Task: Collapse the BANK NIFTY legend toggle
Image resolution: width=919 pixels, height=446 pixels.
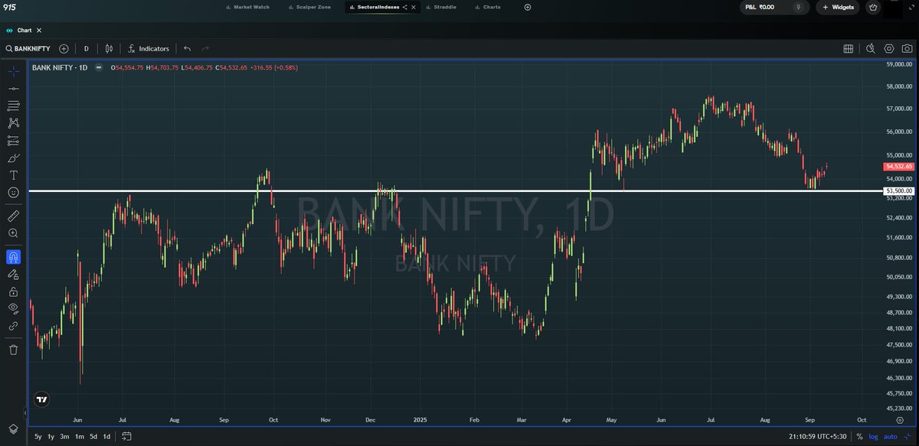Action: click(x=98, y=68)
